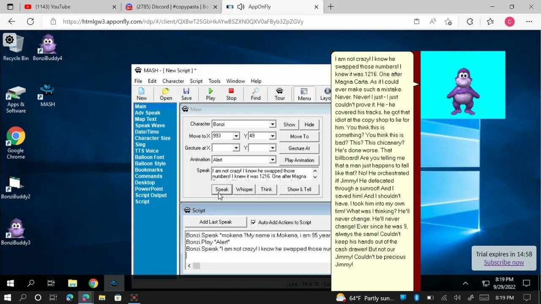Expand the Character dropdown
This screenshot has width=541, height=304.
[x=273, y=124]
